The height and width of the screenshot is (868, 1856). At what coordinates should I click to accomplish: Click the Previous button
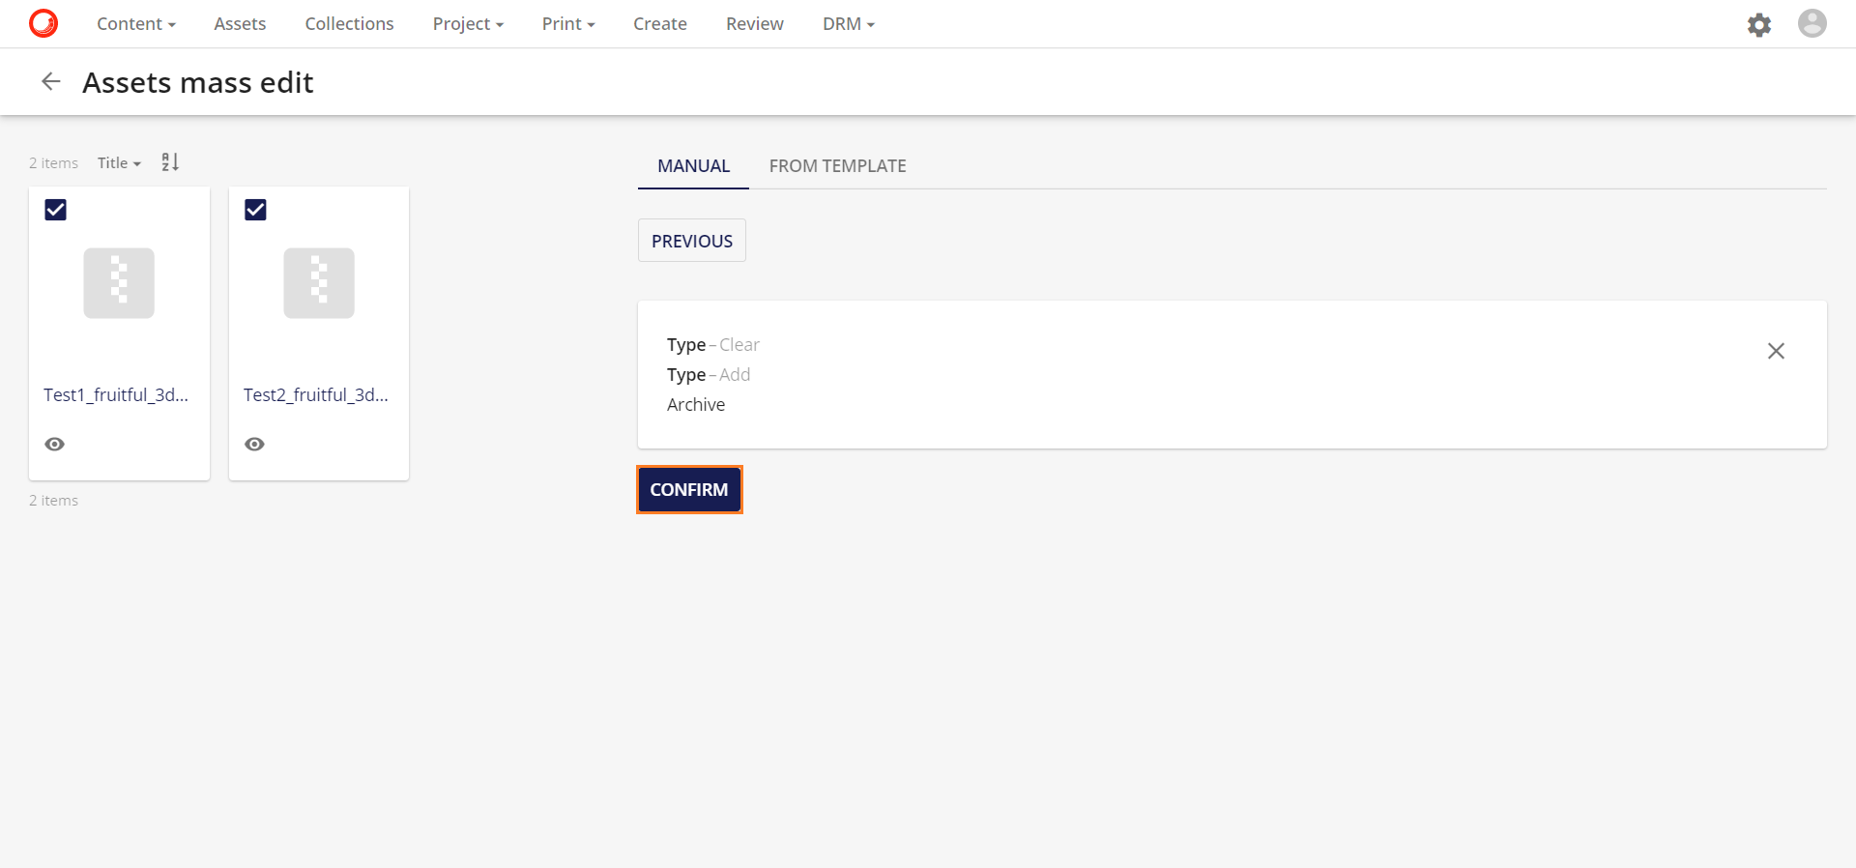coord(691,241)
